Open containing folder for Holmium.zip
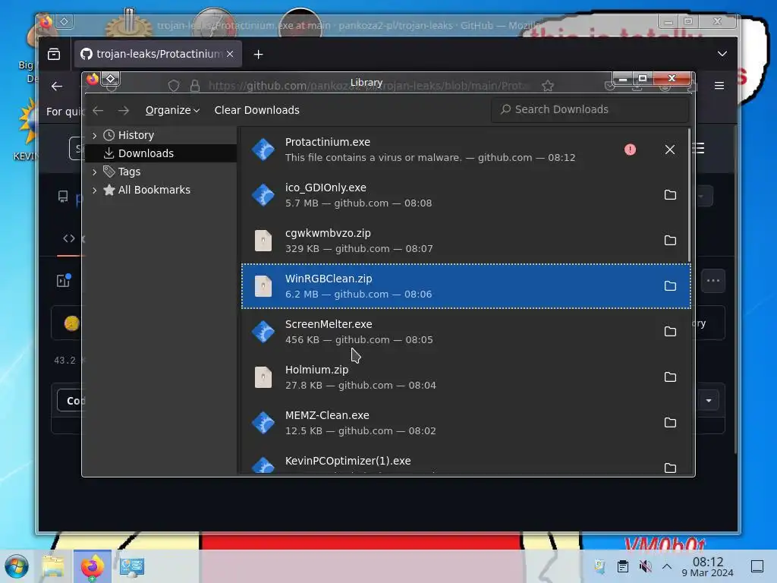This screenshot has height=583, width=777. tap(670, 377)
